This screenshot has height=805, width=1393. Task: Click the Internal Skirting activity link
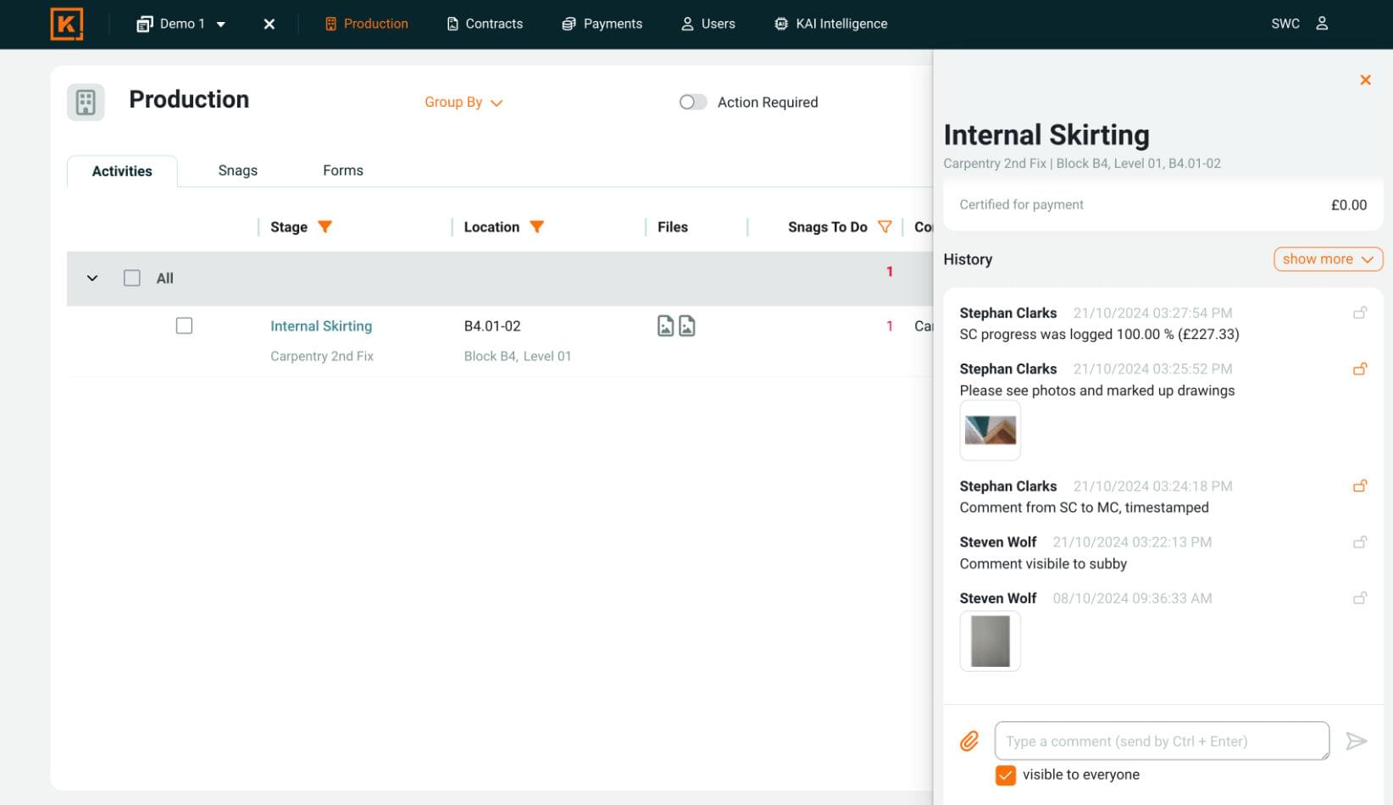[x=321, y=326]
